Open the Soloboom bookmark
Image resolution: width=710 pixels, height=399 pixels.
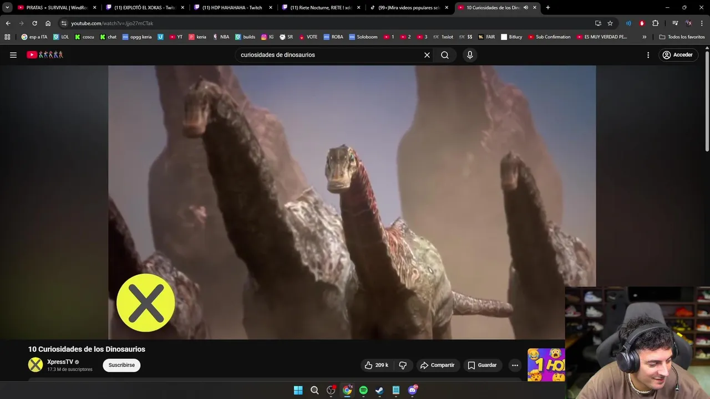363,37
